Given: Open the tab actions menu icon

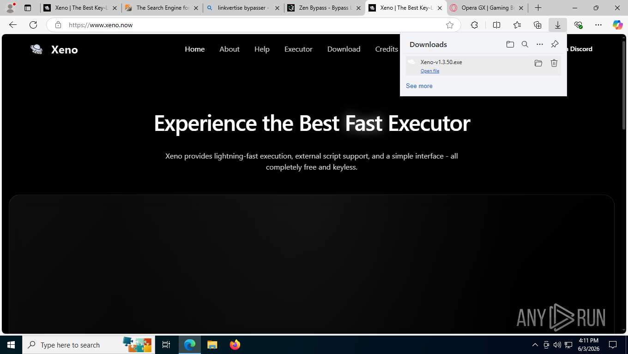Looking at the screenshot, I should point(28,8).
